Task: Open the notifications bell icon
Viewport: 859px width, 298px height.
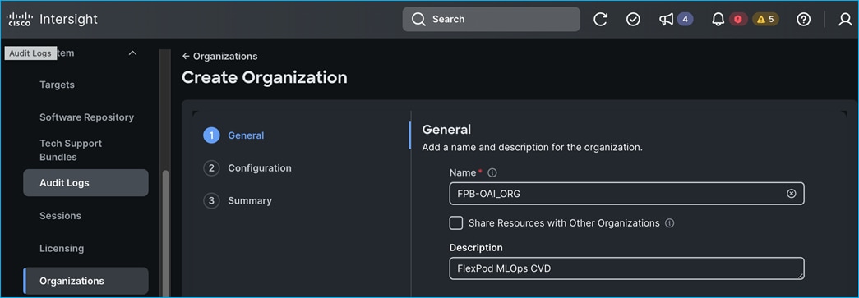Action: point(718,19)
